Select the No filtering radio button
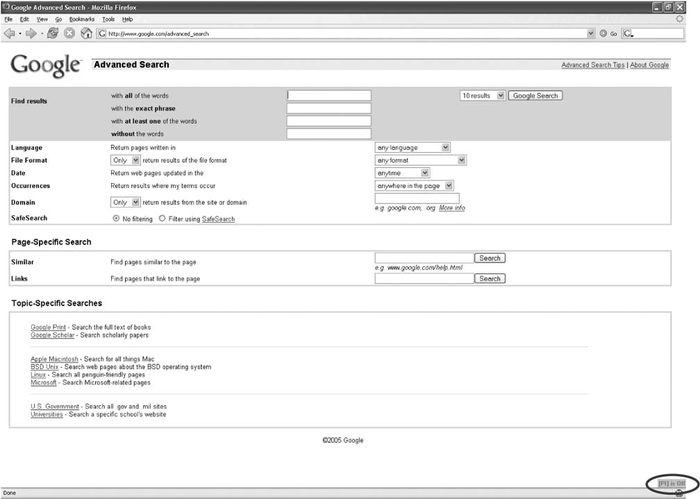This screenshot has height=499, width=700. [x=116, y=219]
